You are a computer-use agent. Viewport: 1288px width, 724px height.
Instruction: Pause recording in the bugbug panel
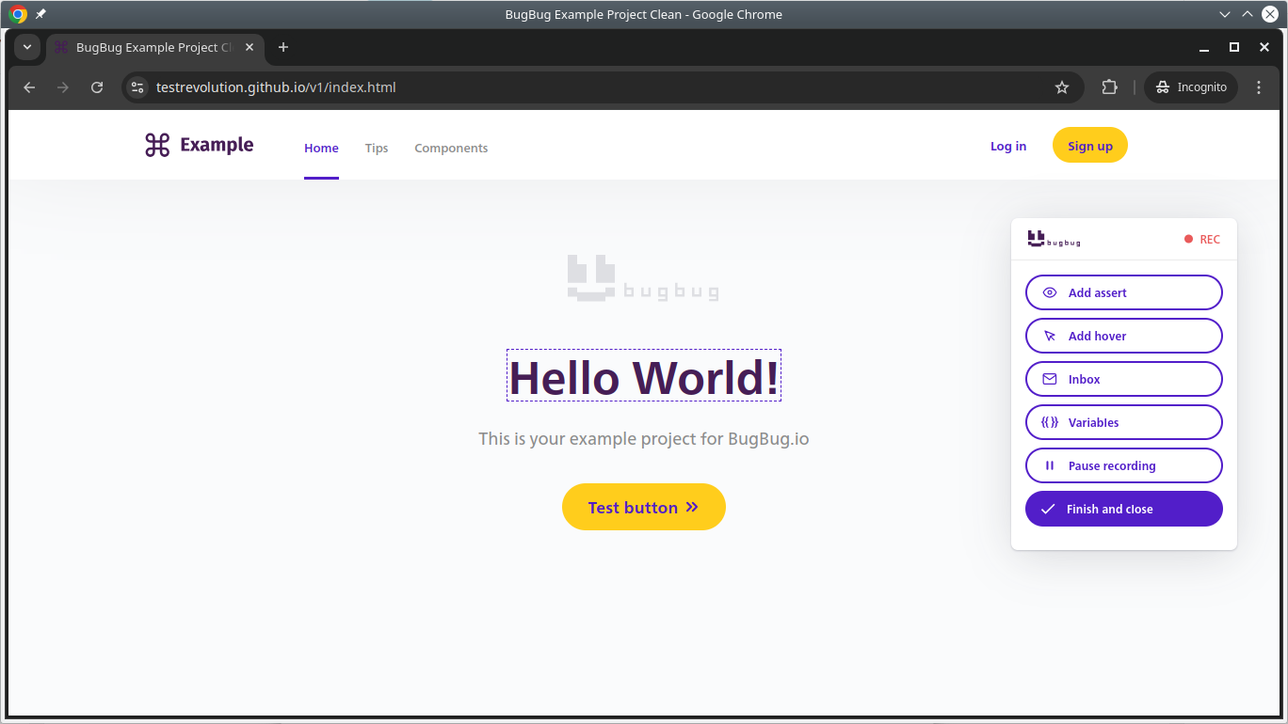coord(1123,465)
